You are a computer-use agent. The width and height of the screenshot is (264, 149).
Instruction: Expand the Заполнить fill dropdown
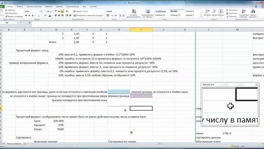(x=238, y=13)
